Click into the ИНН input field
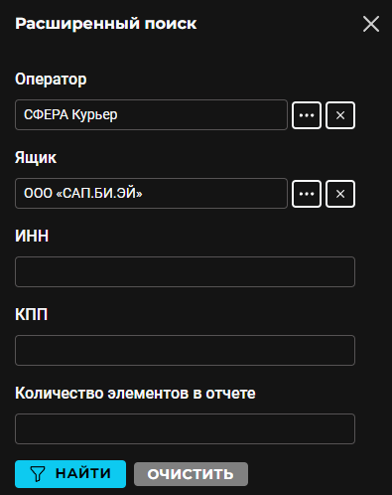The height and width of the screenshot is (495, 392). click(185, 271)
